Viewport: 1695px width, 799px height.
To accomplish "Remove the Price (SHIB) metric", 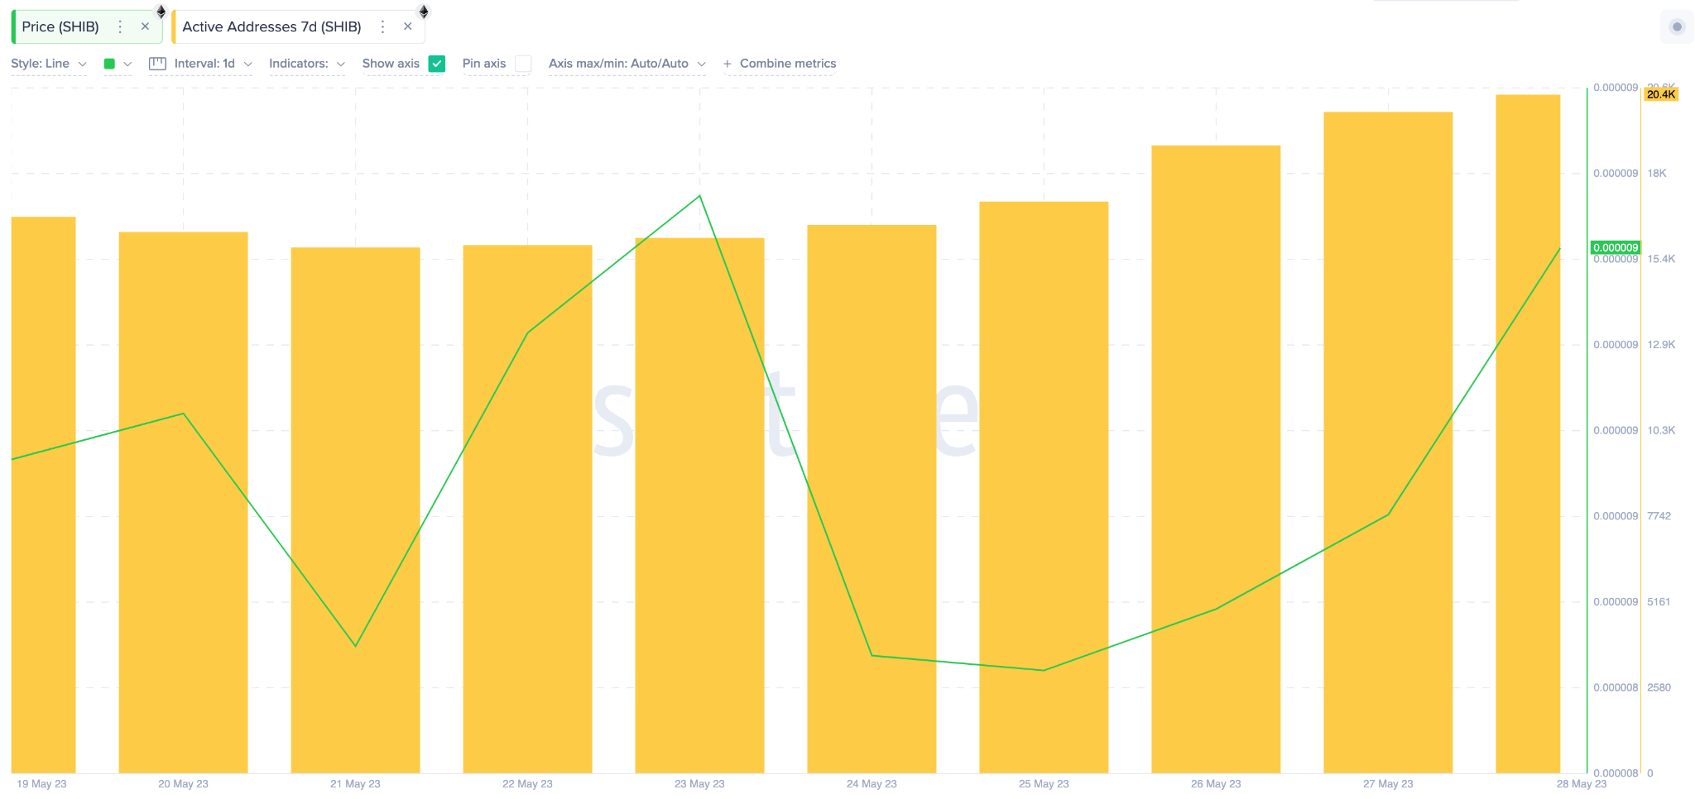I will [x=146, y=26].
